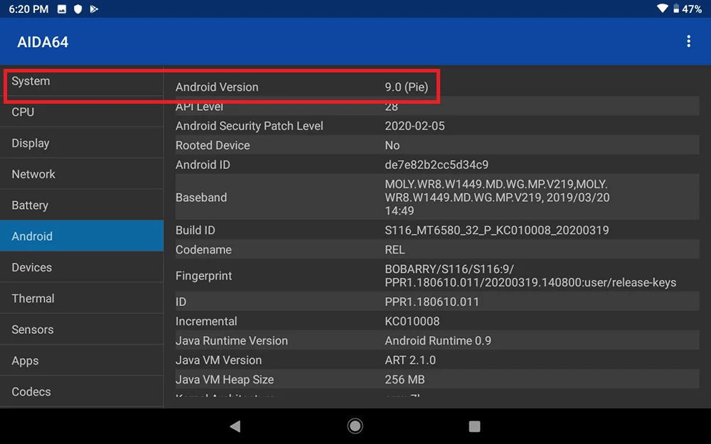Tap the 47% battery percentage
The image size is (711, 444).
pos(692,9)
